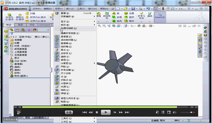Select the Lofted Boss/Base (放样凸台/基体) tool

36,17
